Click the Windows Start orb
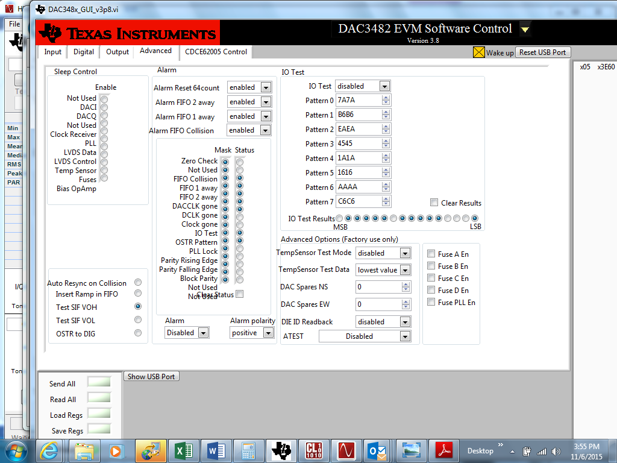Screen dimensions: 617x463 [15, 451]
